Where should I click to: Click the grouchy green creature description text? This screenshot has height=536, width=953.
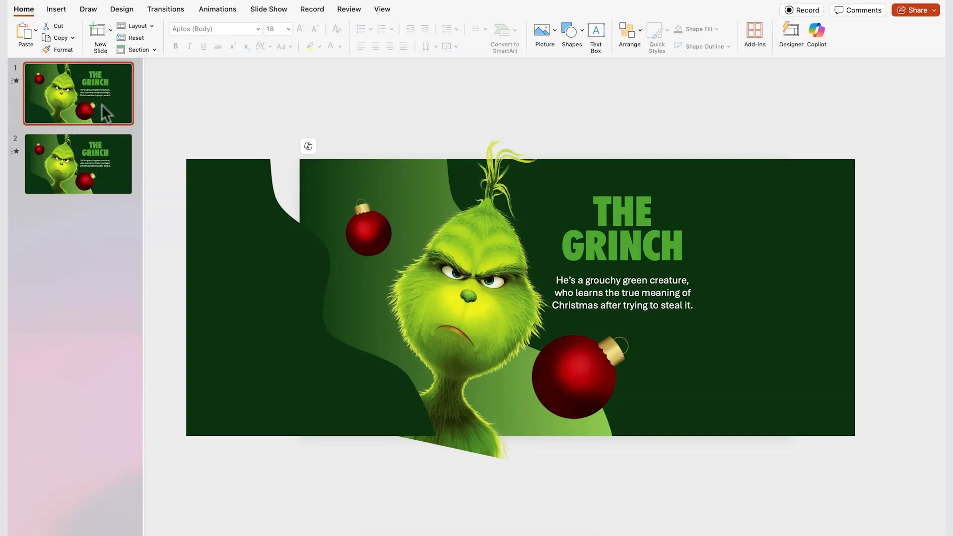point(622,293)
